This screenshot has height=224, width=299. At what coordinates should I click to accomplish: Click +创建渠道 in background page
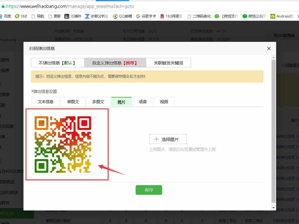pos(290,65)
